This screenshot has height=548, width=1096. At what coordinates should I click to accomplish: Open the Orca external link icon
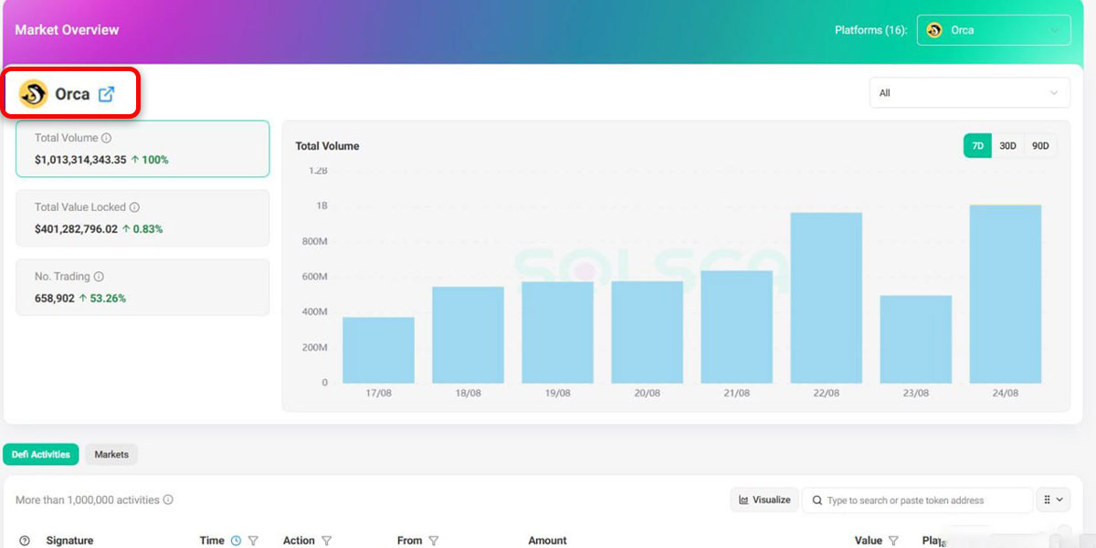tap(106, 93)
